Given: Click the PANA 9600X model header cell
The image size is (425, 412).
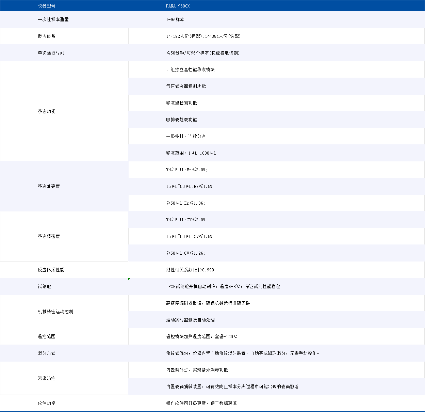Looking at the screenshot, I should tap(178, 6).
